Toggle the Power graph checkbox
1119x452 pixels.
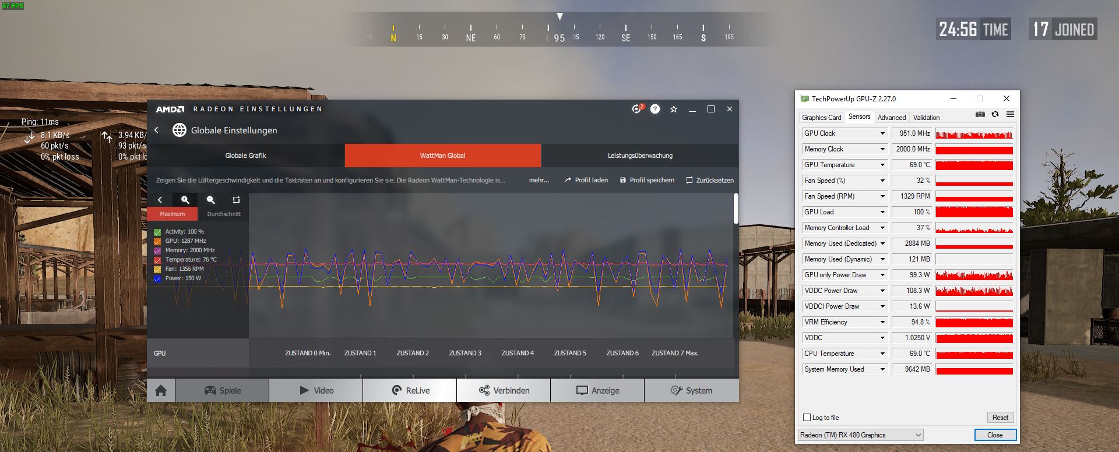tap(157, 278)
